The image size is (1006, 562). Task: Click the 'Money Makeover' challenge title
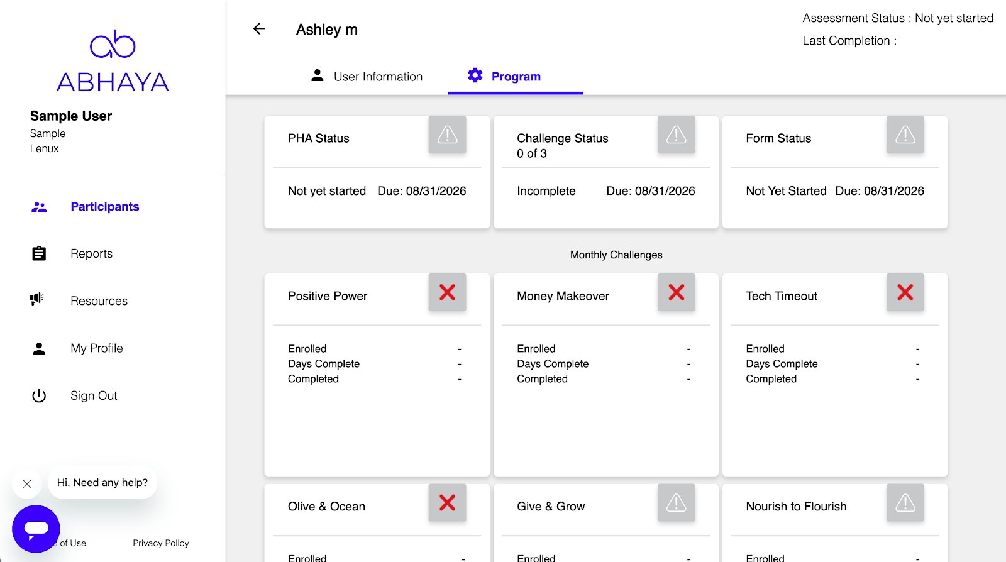point(563,296)
